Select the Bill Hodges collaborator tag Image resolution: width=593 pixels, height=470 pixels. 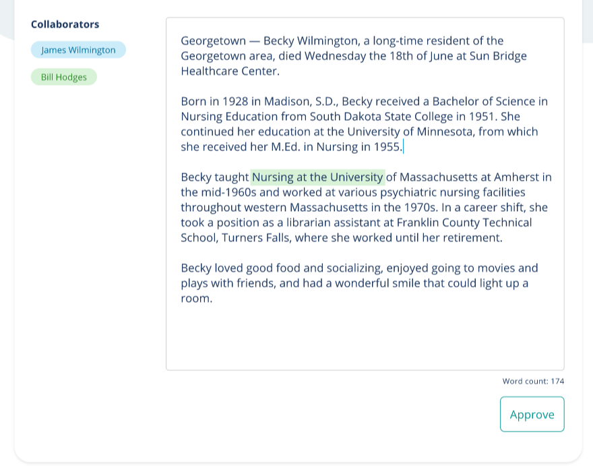coord(64,77)
